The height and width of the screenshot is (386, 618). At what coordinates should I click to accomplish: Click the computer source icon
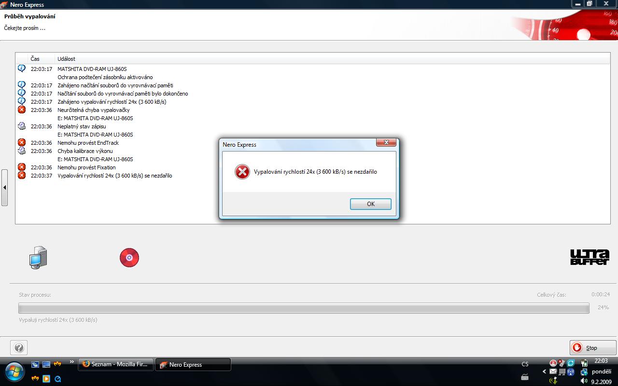click(x=38, y=258)
